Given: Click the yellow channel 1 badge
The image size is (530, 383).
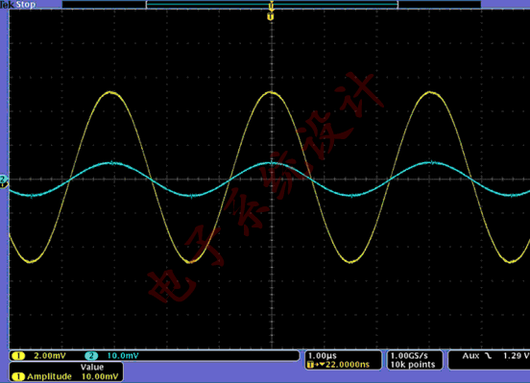Looking at the screenshot, I should tap(18, 355).
